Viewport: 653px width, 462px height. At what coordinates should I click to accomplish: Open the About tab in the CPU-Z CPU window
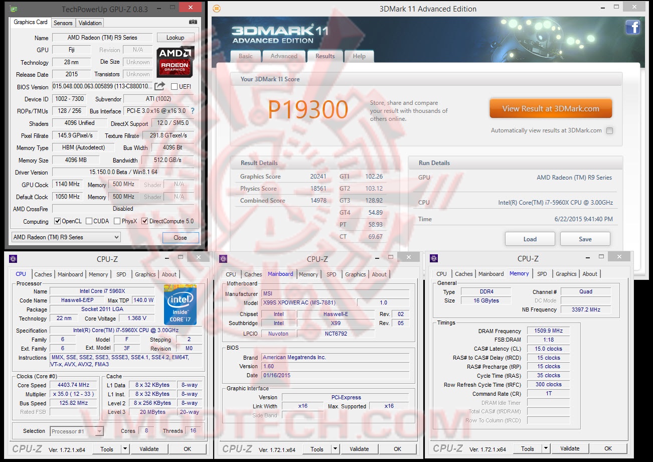[x=169, y=274]
